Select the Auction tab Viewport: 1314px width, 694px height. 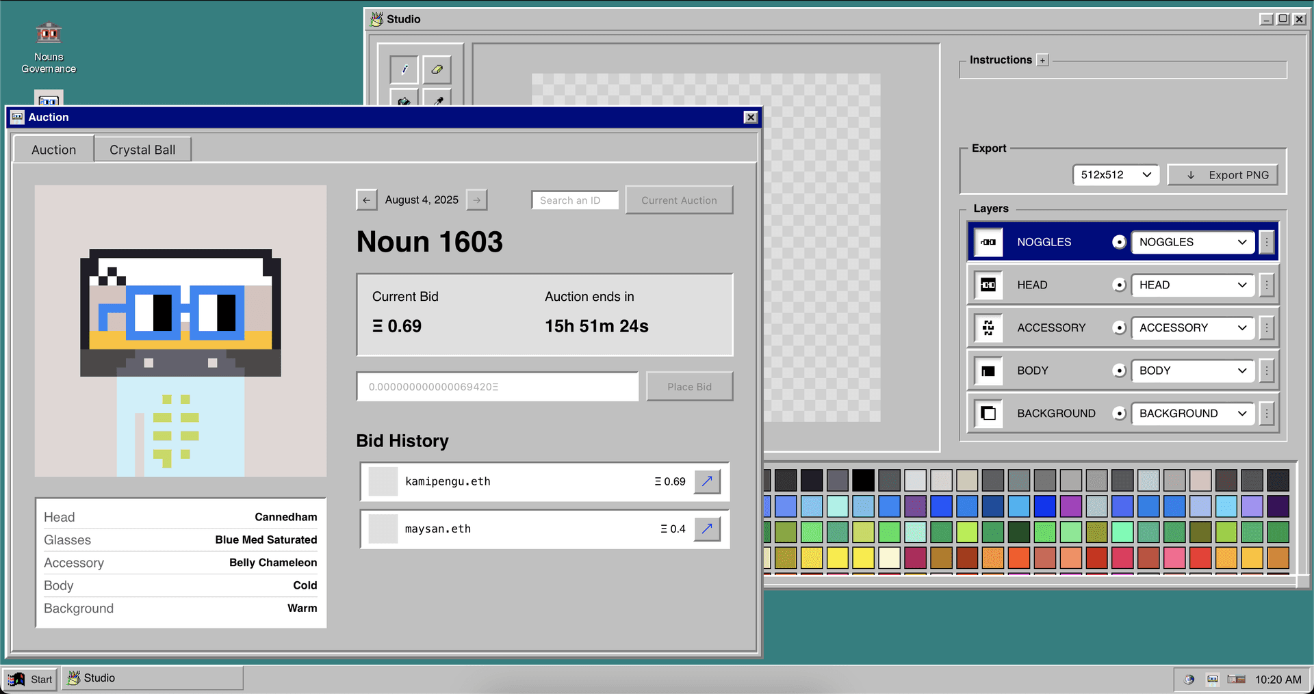click(53, 150)
